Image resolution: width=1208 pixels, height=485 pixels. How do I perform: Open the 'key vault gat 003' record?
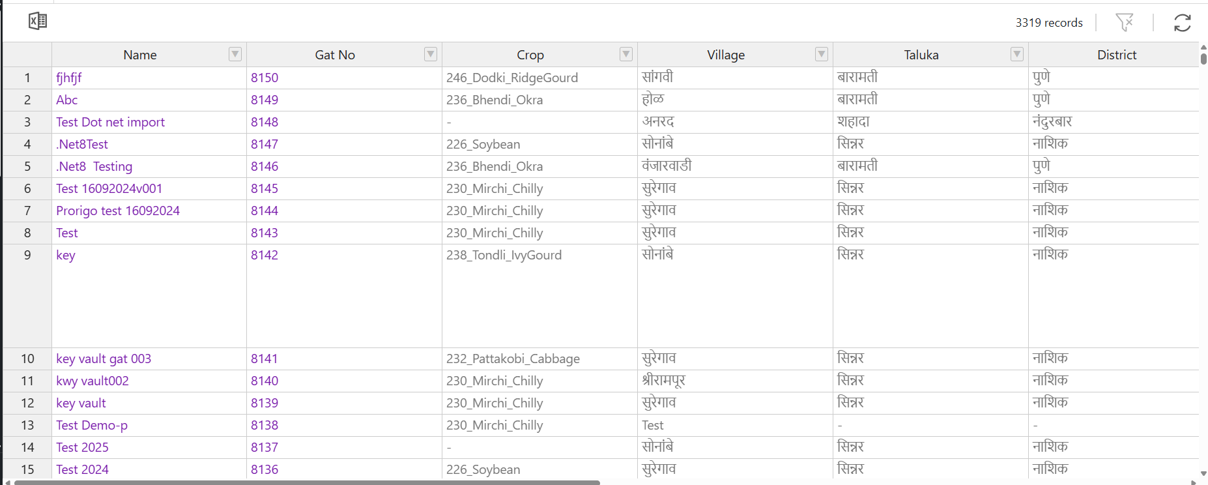(x=103, y=359)
